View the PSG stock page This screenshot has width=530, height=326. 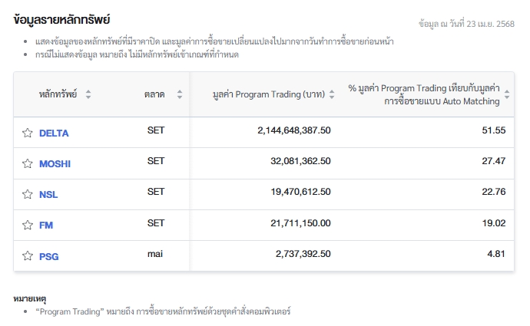tap(48, 256)
